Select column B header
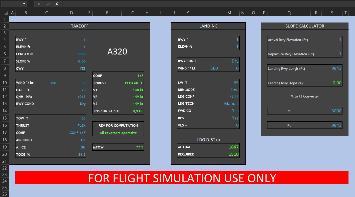The image size is (355, 197). [x=26, y=13]
